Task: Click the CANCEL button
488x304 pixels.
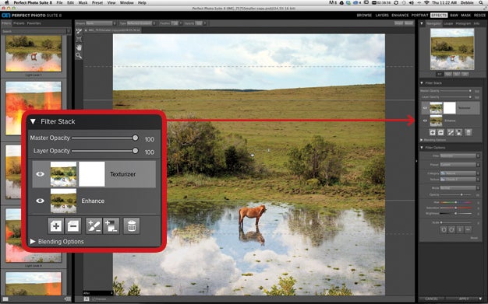Action: coord(431,299)
